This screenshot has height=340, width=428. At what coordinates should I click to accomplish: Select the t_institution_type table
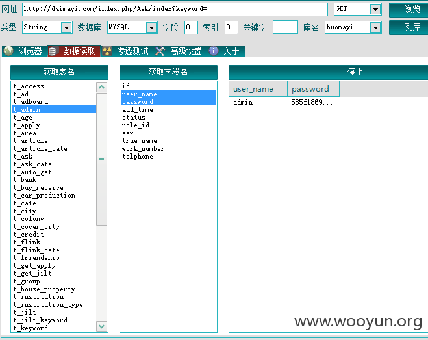point(54,304)
